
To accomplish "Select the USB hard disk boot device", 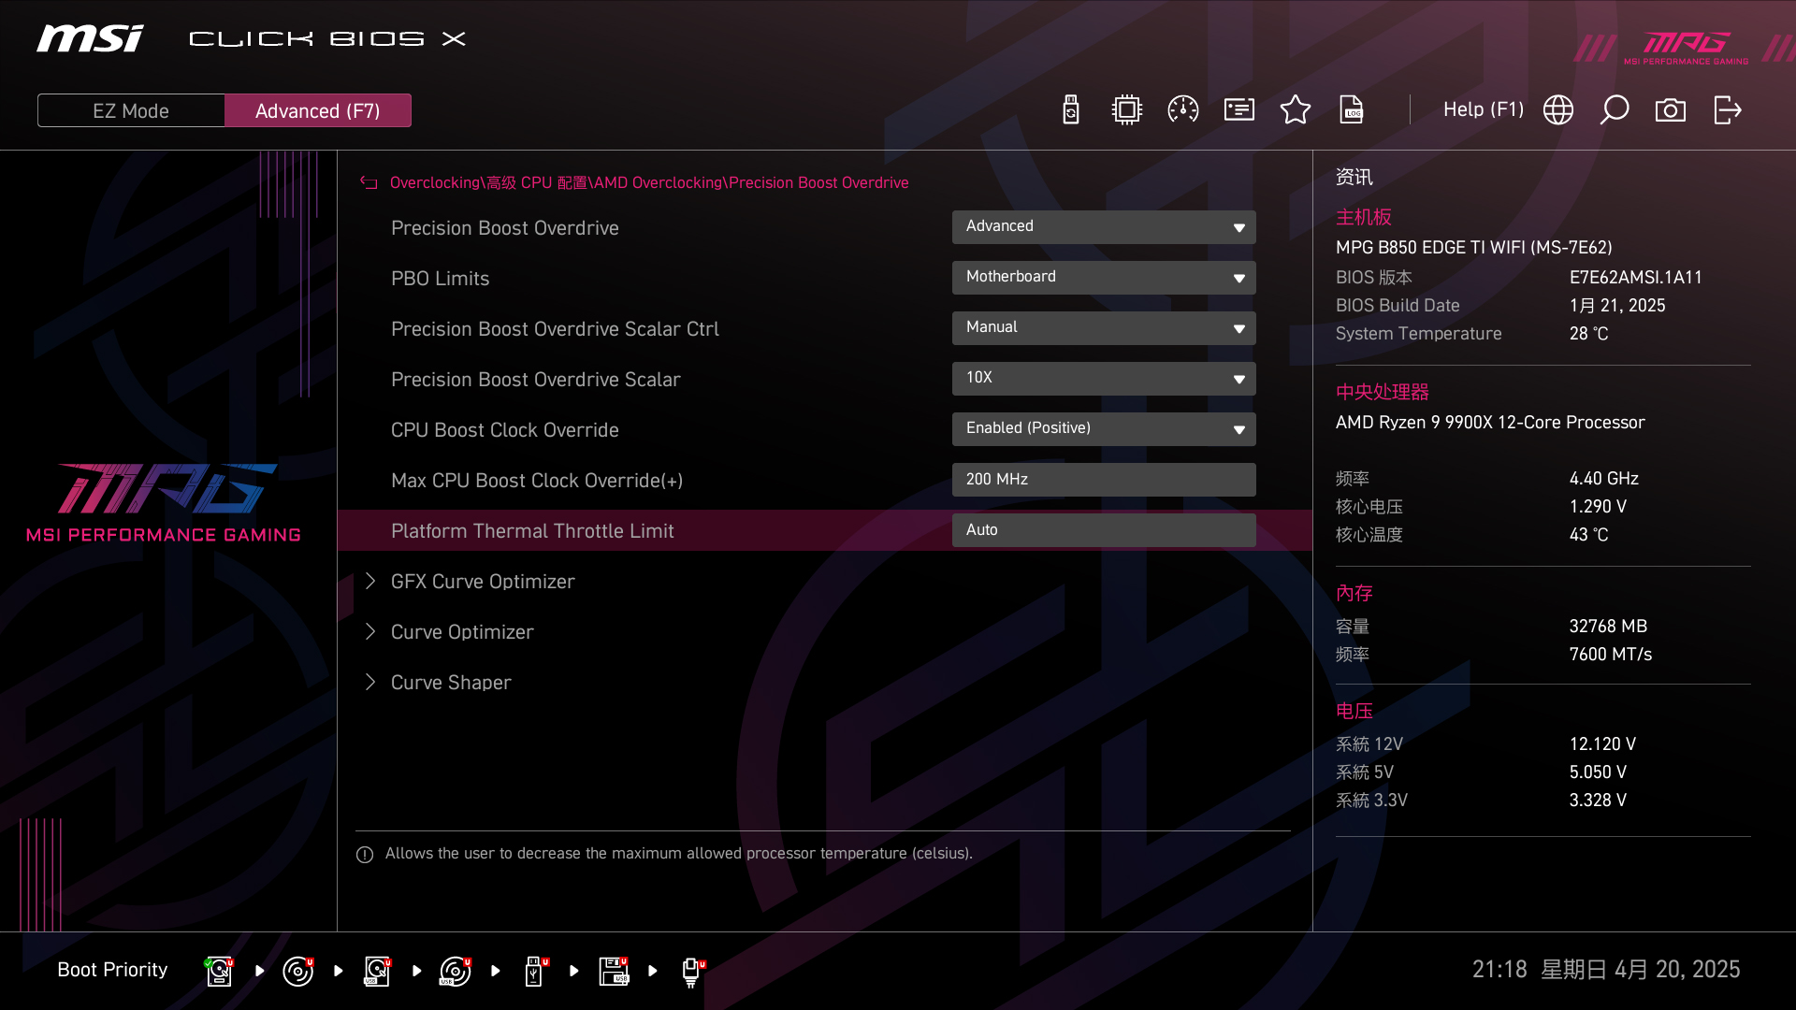I will tap(377, 971).
